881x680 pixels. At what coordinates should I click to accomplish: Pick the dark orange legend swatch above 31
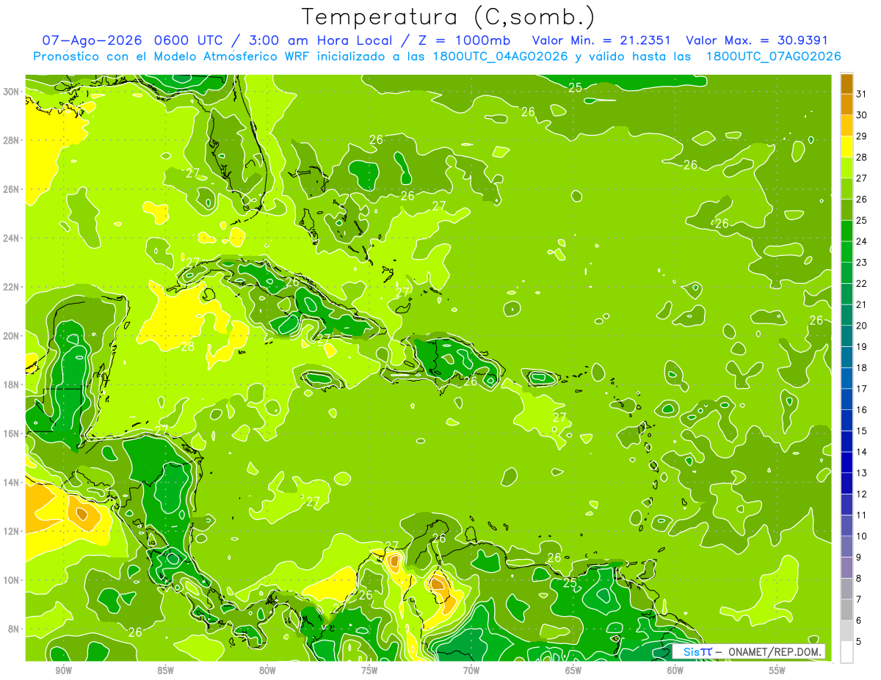(x=846, y=84)
